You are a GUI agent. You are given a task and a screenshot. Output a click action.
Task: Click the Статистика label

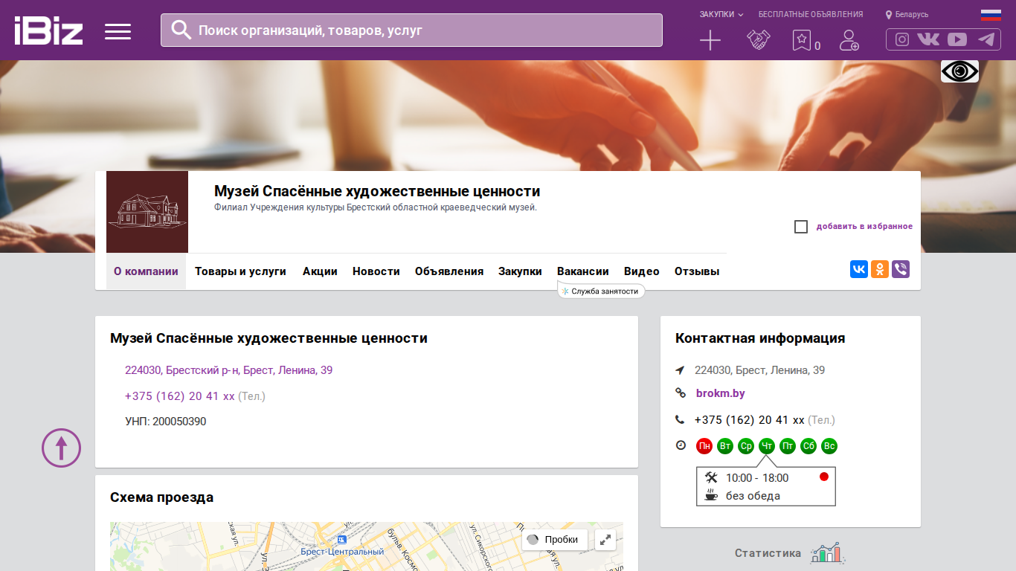[x=768, y=553]
